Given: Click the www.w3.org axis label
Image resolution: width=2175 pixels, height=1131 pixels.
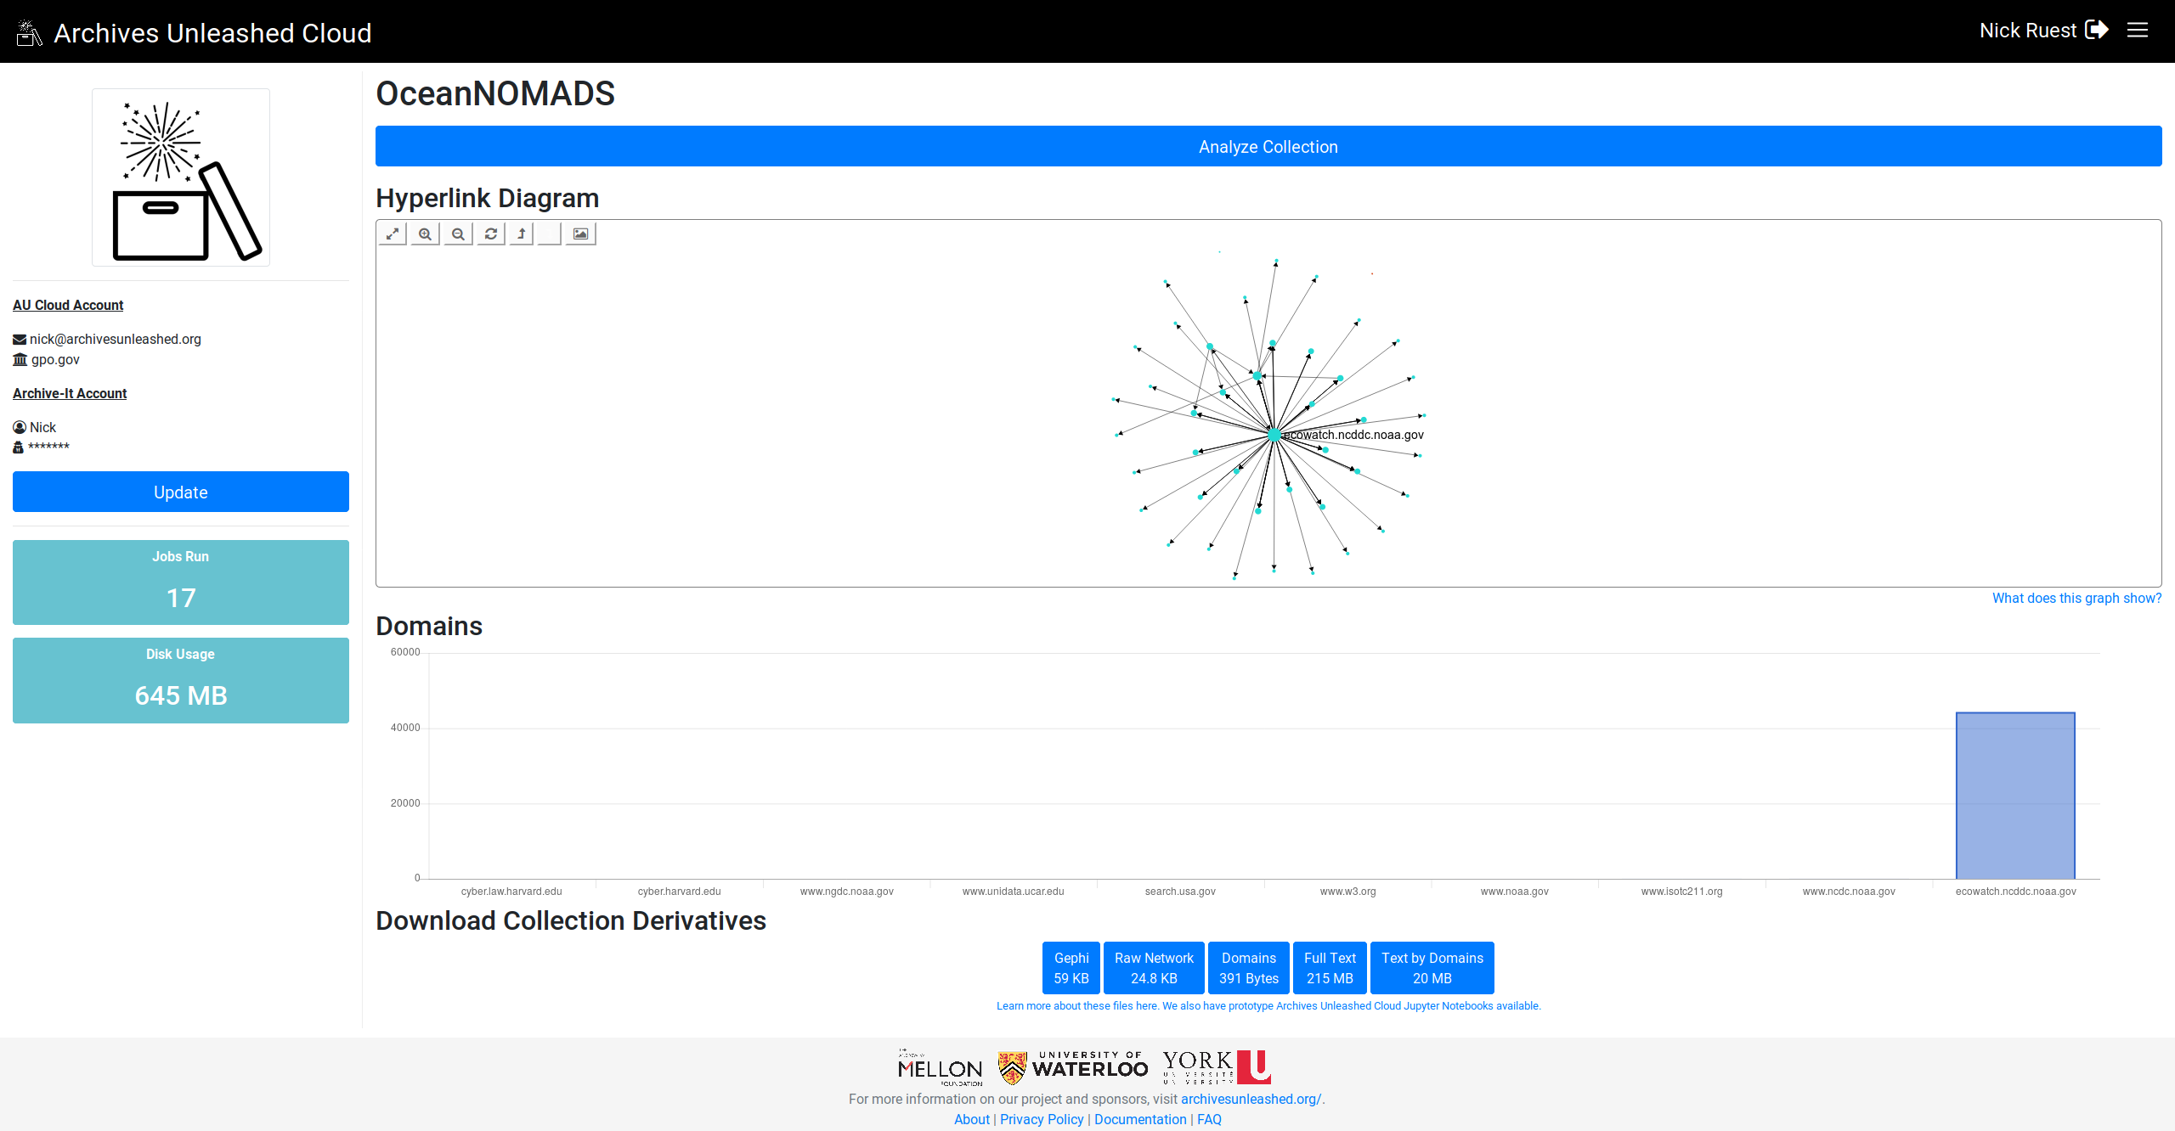Looking at the screenshot, I should 1347,892.
